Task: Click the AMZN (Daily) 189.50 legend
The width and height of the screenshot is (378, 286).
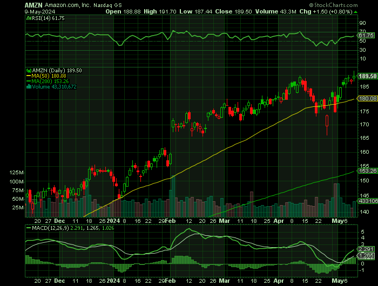Action: [57, 71]
